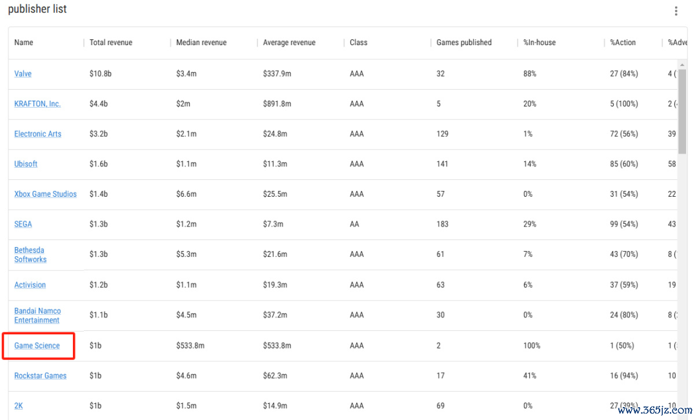Sort by Games published column
697x420 pixels.
tap(464, 43)
